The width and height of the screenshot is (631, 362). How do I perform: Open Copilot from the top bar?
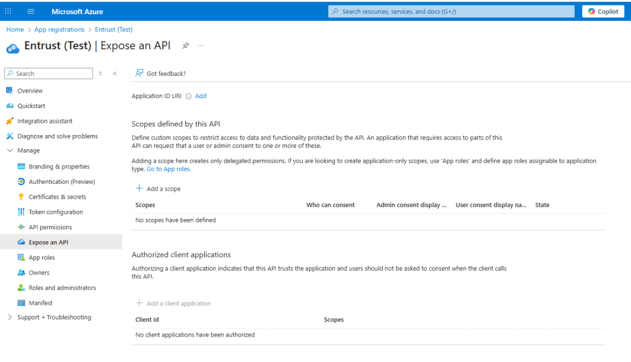(x=603, y=12)
